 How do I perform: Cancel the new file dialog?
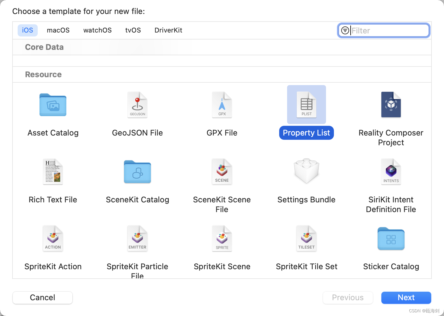43,297
